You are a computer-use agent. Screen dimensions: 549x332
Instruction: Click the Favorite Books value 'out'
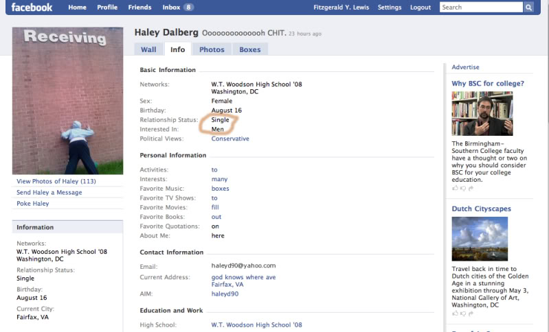[x=216, y=217]
